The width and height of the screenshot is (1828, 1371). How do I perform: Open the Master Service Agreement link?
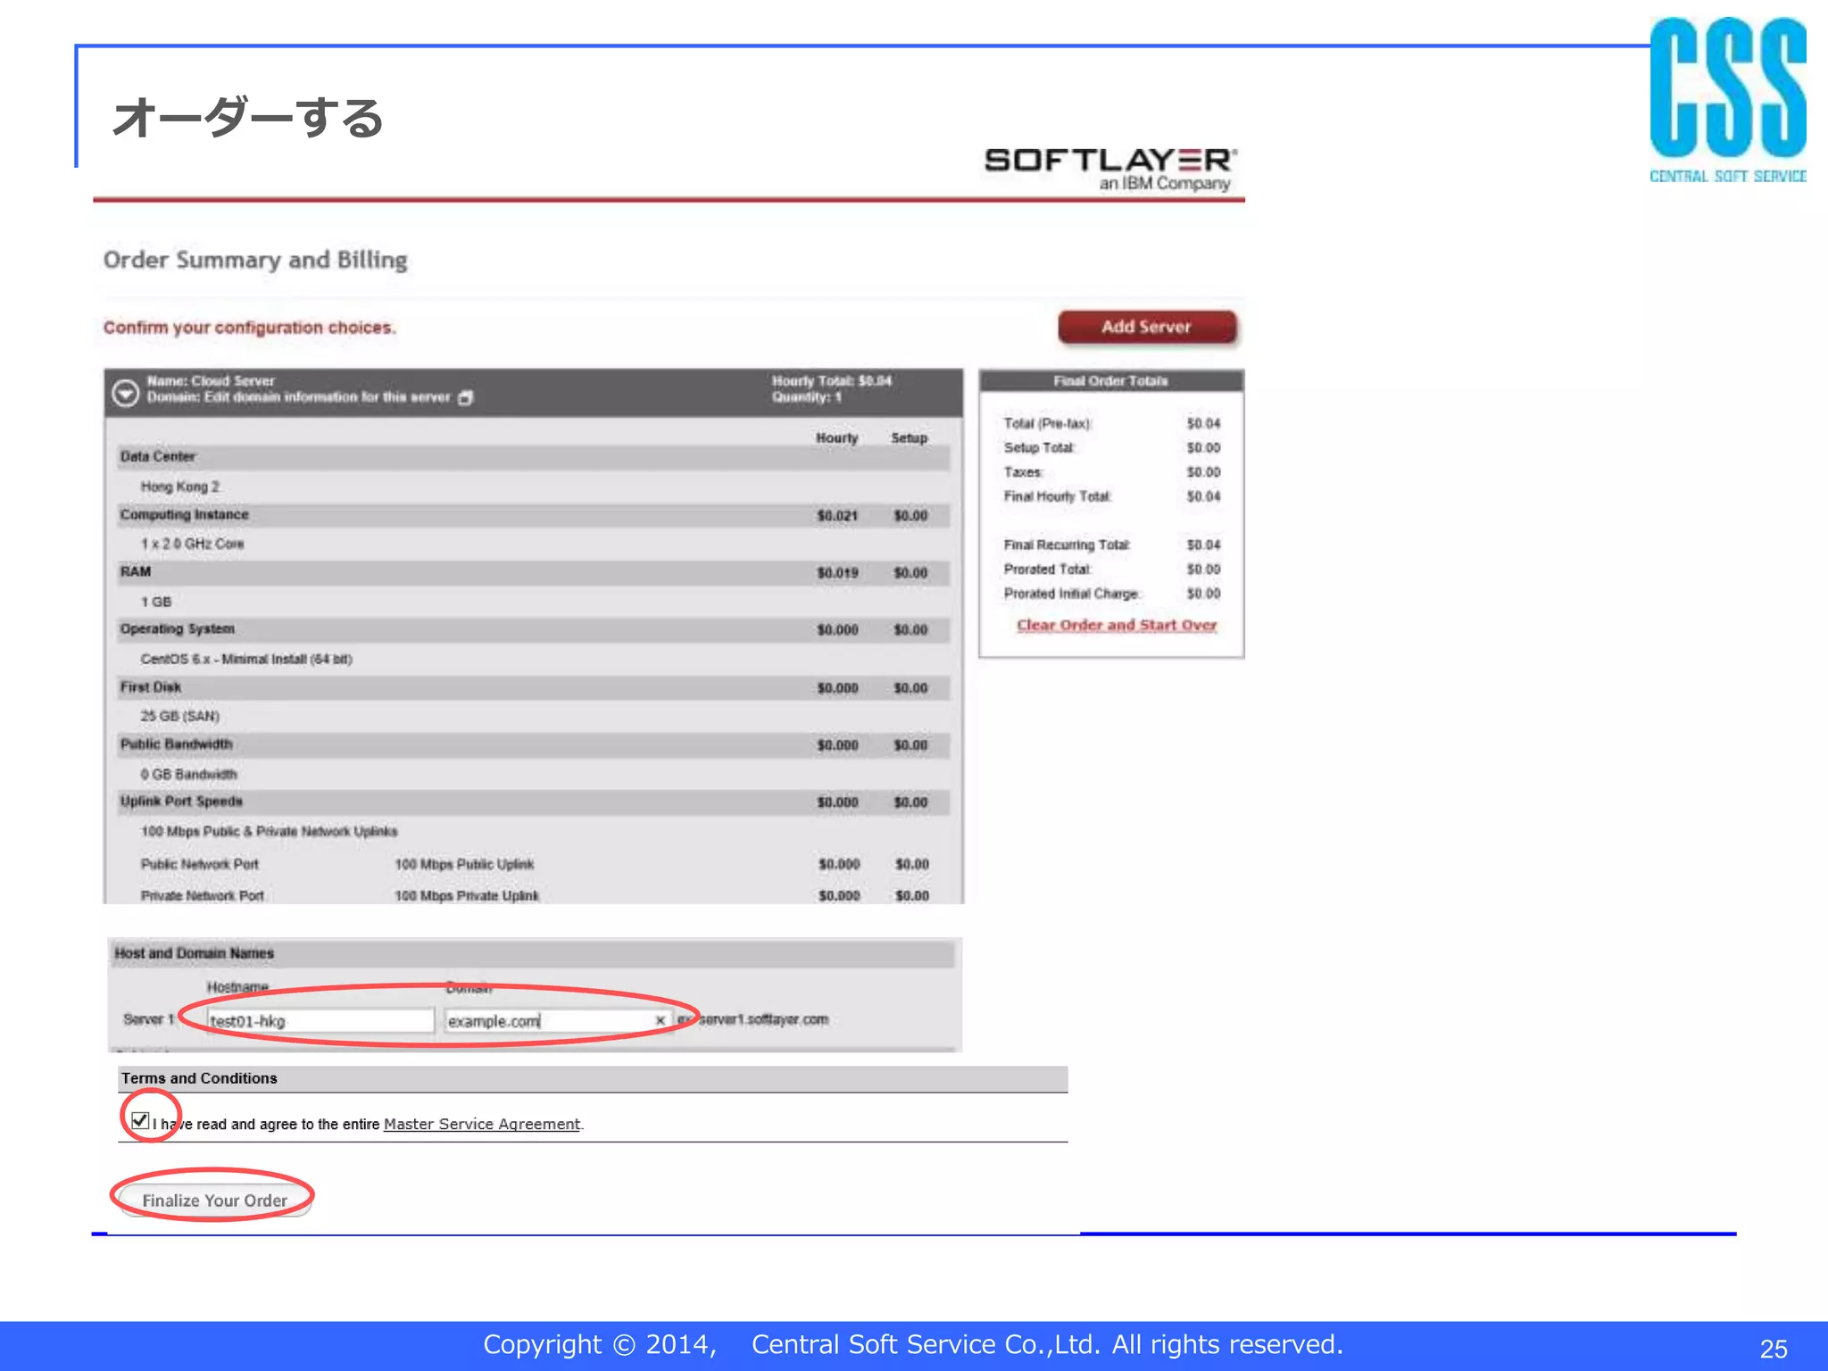(x=482, y=1124)
